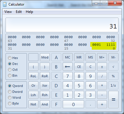Click the MC memory clear button

click(x=68, y=57)
